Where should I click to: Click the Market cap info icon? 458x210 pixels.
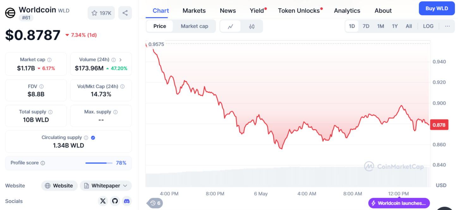[49, 60]
